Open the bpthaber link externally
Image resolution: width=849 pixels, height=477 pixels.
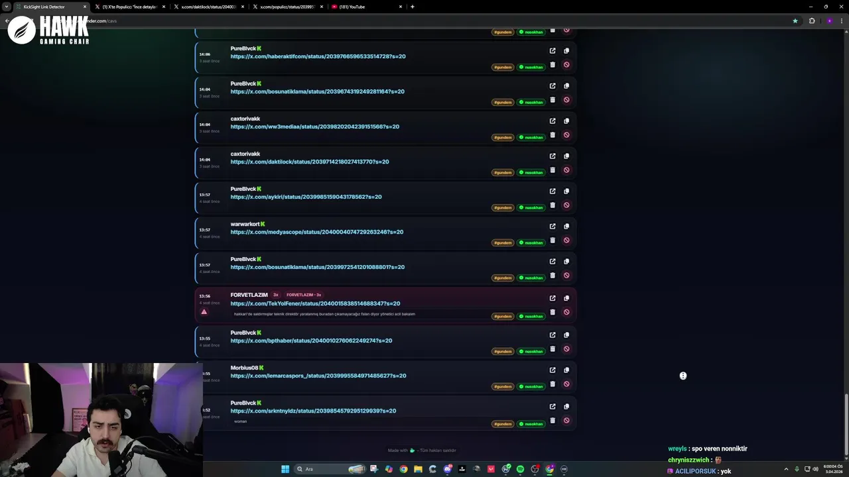tap(553, 335)
